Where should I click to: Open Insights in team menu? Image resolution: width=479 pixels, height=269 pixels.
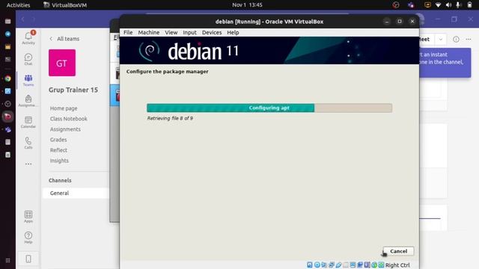click(59, 161)
